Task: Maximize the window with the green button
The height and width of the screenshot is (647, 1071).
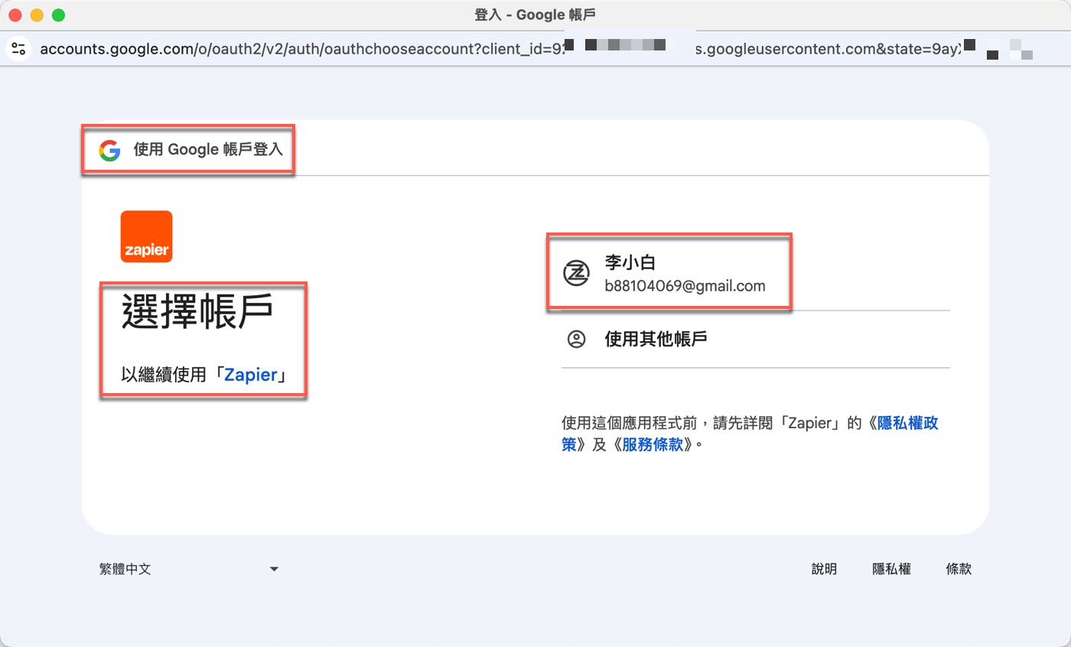Action: 58,15
